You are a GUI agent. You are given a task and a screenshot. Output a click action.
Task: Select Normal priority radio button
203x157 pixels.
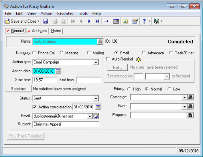pos(147,89)
